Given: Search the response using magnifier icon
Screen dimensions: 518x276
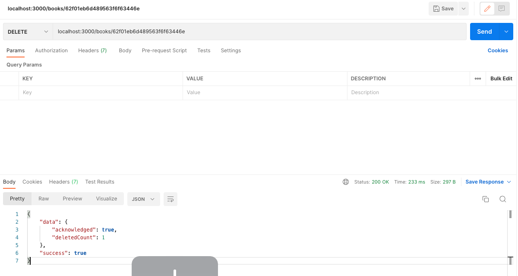Looking at the screenshot, I should pos(502,199).
